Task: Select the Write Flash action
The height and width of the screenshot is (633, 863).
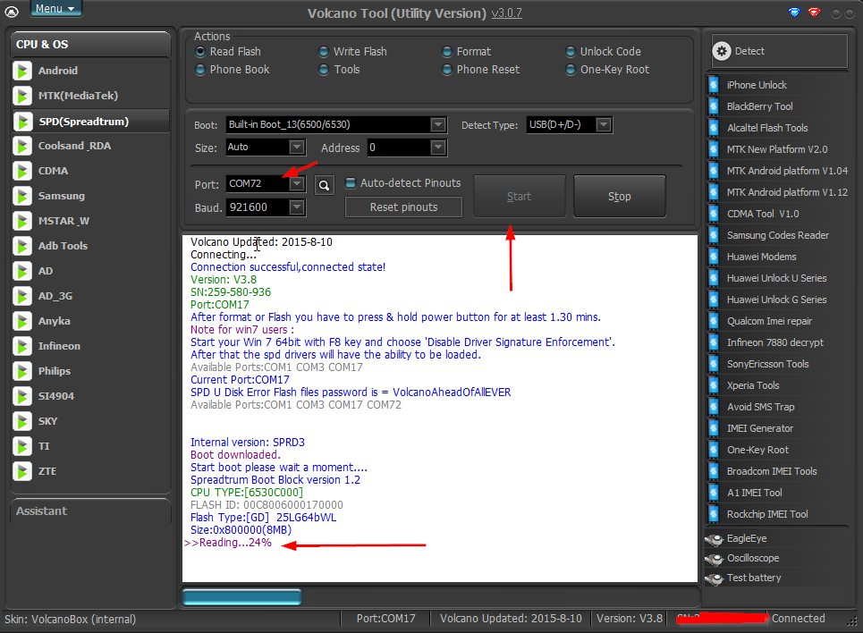Action: tap(352, 52)
